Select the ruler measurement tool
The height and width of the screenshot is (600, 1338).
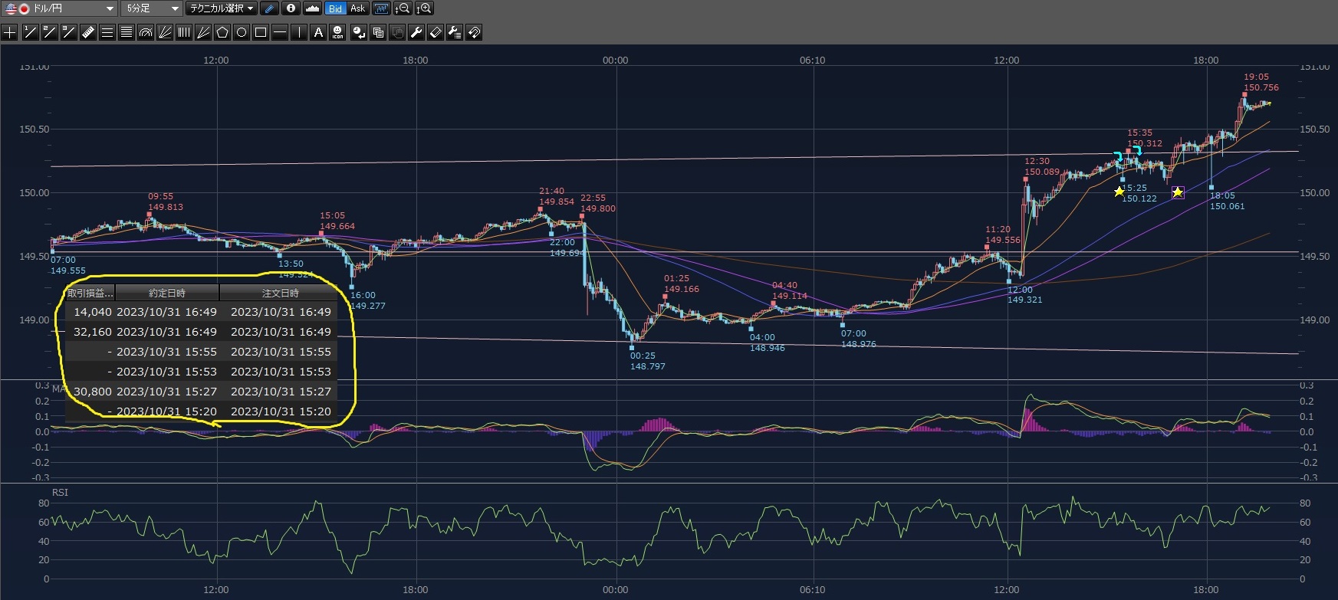[x=87, y=32]
